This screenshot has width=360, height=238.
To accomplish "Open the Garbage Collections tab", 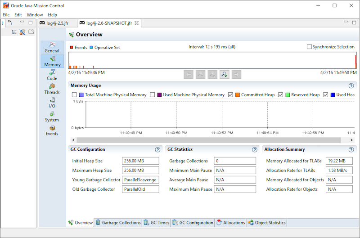I will [x=118, y=223].
